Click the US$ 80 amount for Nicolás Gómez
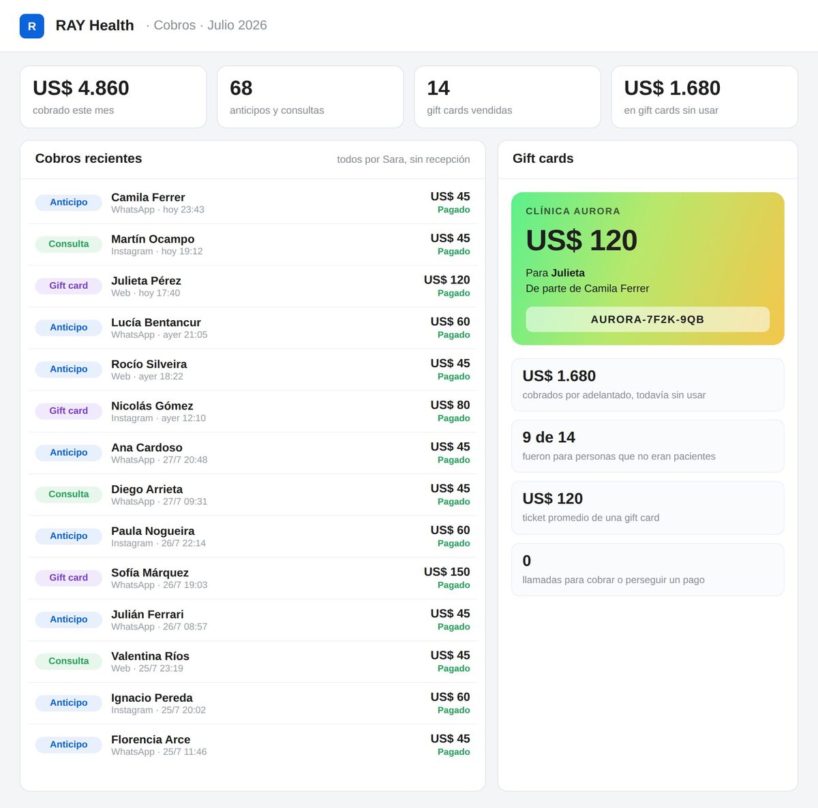Image resolution: width=818 pixels, height=808 pixels. tap(450, 405)
